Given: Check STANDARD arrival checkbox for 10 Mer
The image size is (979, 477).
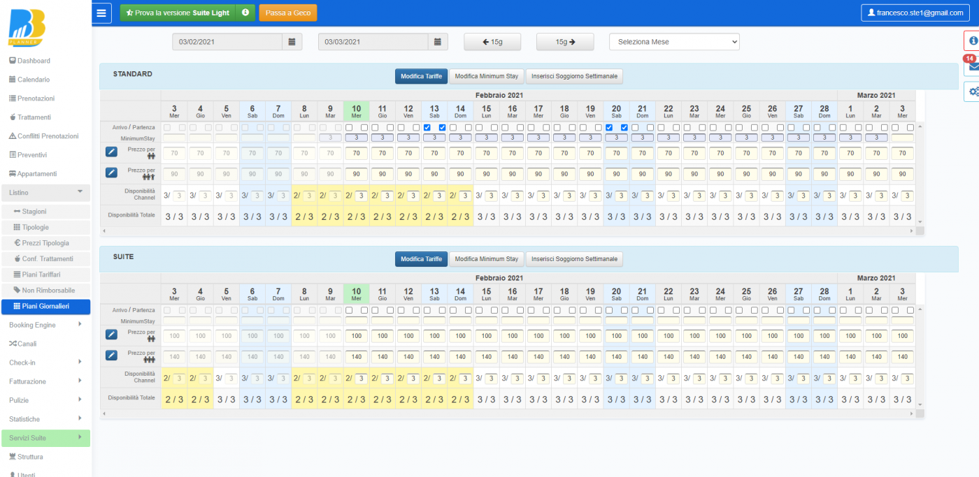Looking at the screenshot, I should pyautogui.click(x=349, y=128).
